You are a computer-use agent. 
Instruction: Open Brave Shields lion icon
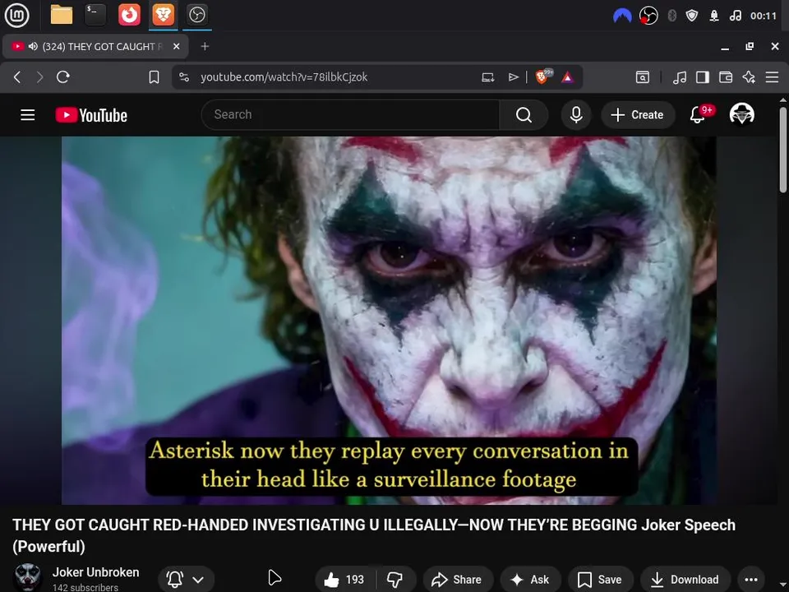(542, 76)
